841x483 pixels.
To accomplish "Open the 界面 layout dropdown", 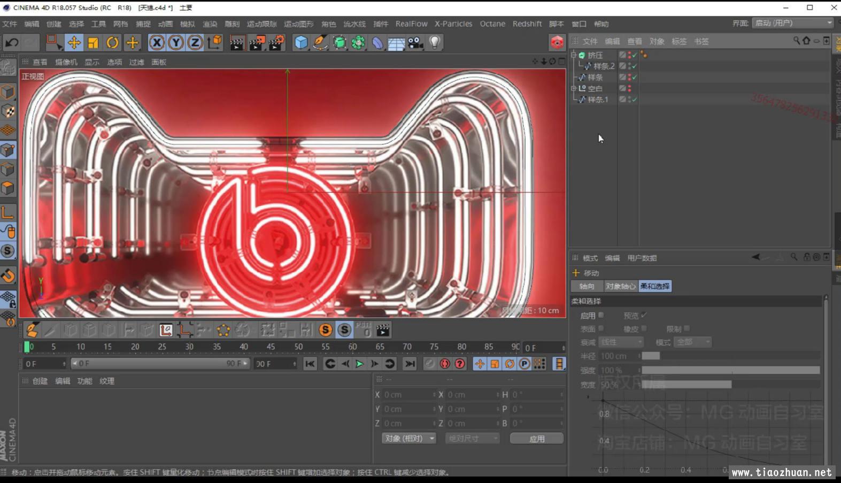I will (792, 23).
